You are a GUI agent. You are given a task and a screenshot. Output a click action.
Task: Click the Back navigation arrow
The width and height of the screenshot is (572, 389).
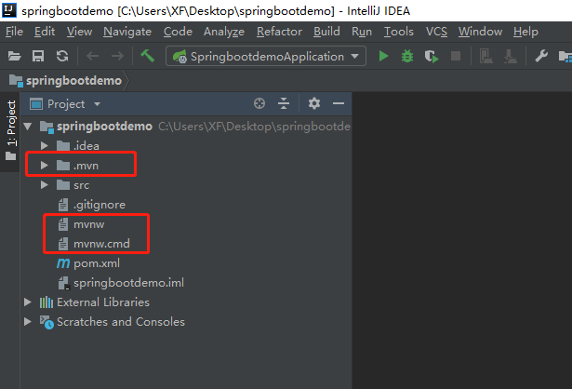[x=93, y=56]
